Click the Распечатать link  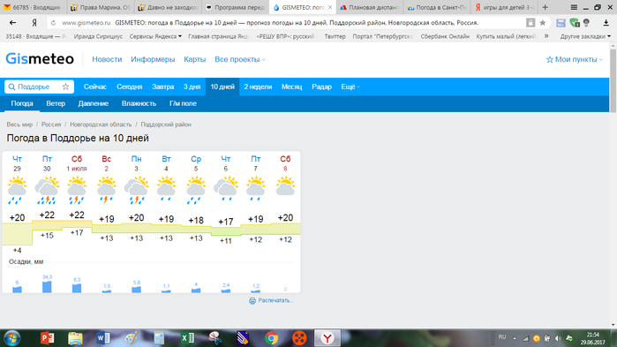tap(275, 300)
